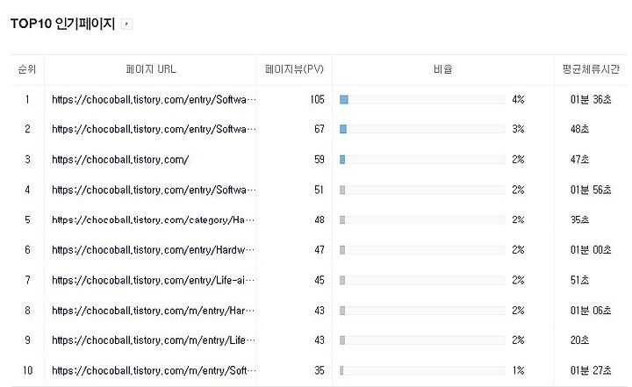
Task: Click the 48초 dwell time
Action: 579,129
